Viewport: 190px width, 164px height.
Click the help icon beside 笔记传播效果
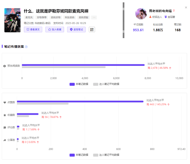pyautogui.click(x=26, y=47)
